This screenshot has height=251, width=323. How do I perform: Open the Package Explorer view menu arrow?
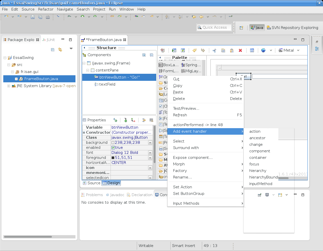(x=71, y=48)
